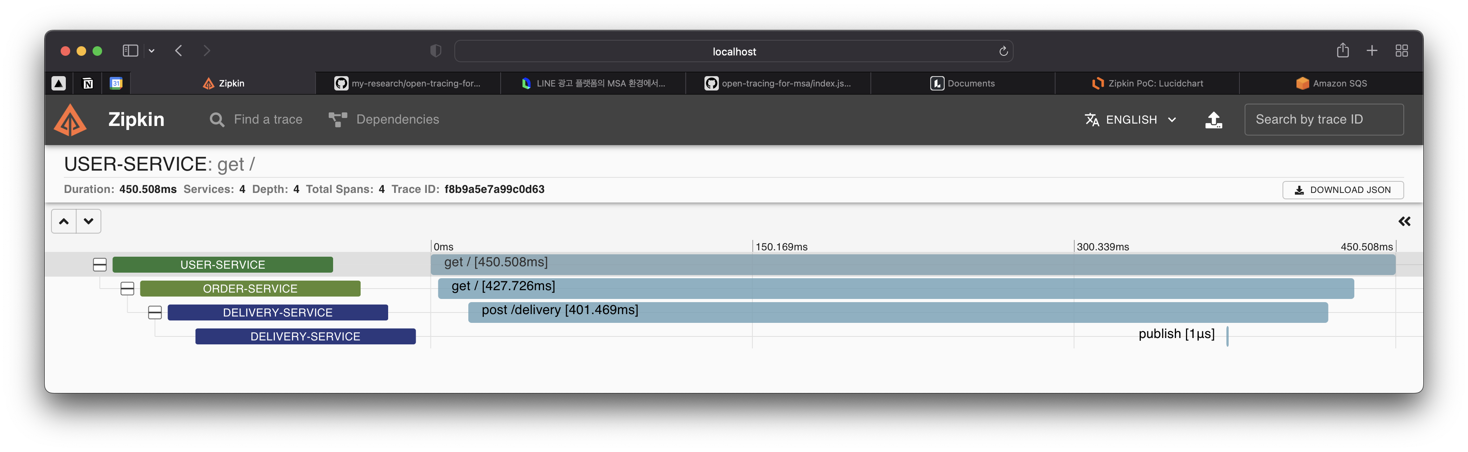Click the collapse-all up chevron button
The height and width of the screenshot is (452, 1468).
[64, 222]
